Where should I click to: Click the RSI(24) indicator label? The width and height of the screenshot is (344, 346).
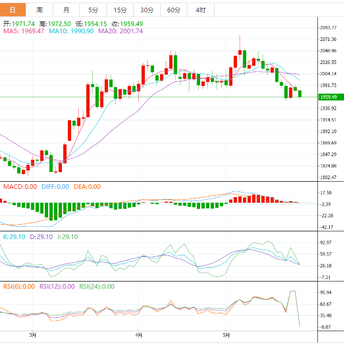click(97, 287)
